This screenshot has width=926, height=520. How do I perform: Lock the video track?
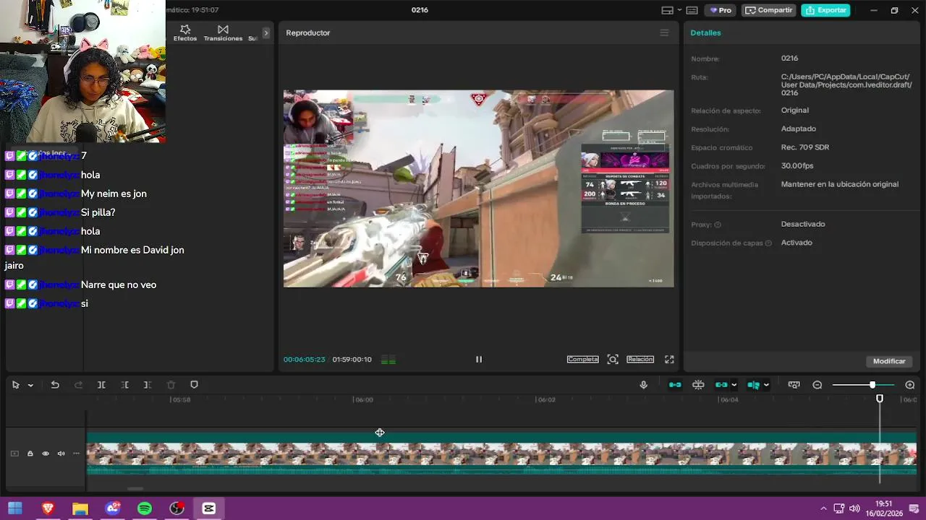point(30,454)
